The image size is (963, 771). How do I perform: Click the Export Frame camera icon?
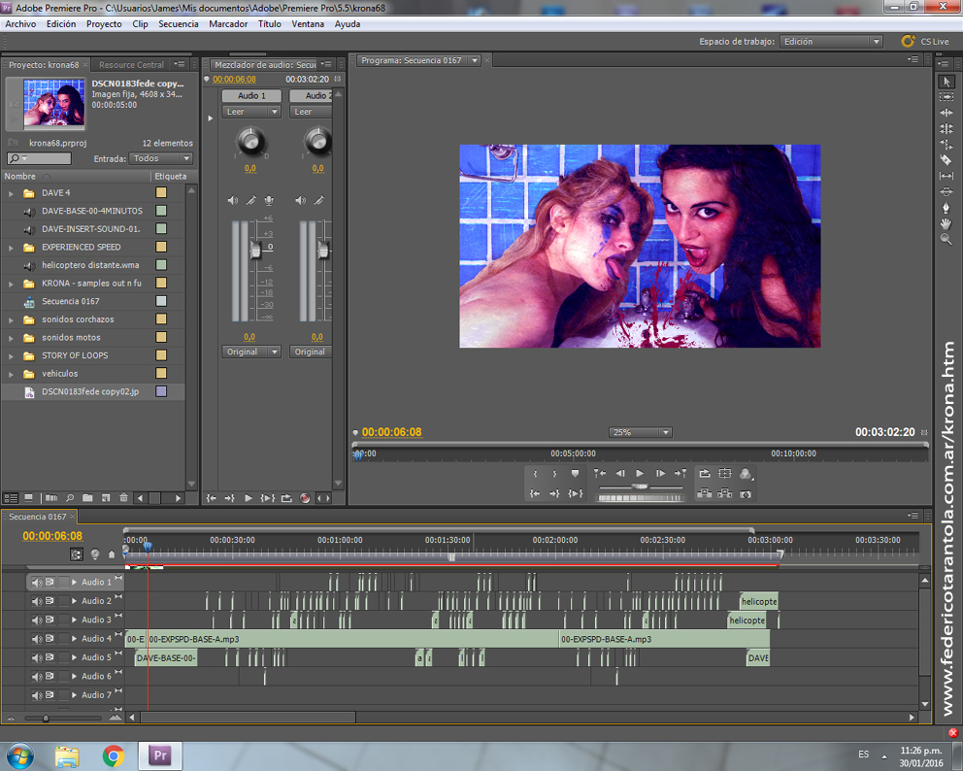[x=746, y=494]
